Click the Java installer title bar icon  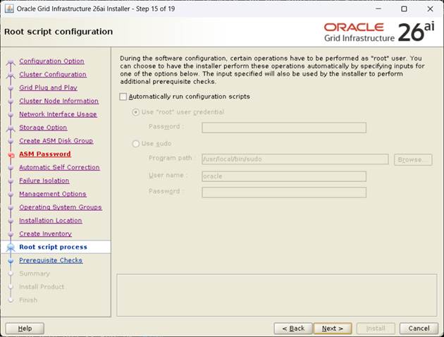(x=8, y=8)
